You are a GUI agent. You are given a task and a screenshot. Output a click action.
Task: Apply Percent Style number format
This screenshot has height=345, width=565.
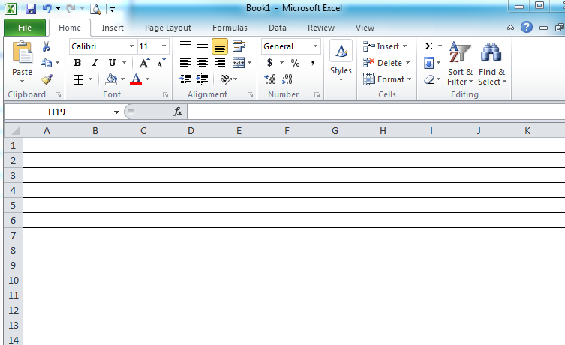295,63
